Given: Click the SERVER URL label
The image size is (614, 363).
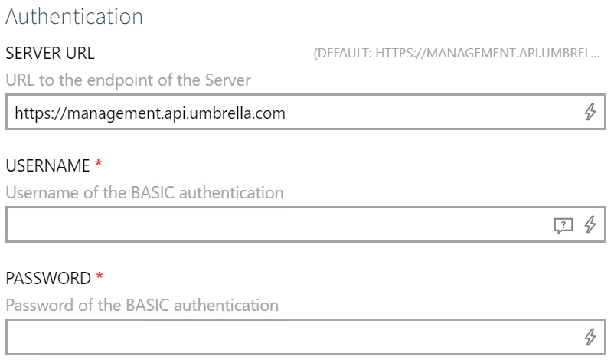Looking at the screenshot, I should coord(51,54).
